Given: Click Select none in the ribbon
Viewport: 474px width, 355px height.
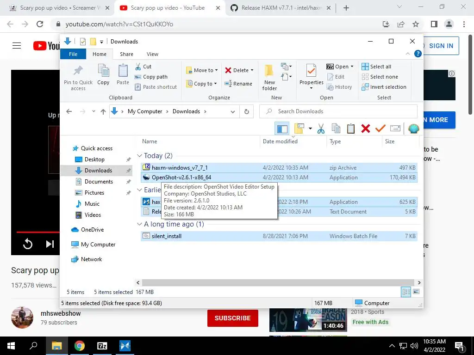Looking at the screenshot, I should coord(380,77).
